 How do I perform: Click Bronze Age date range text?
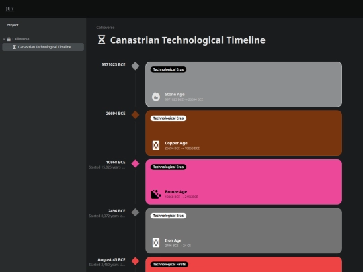click(182, 197)
